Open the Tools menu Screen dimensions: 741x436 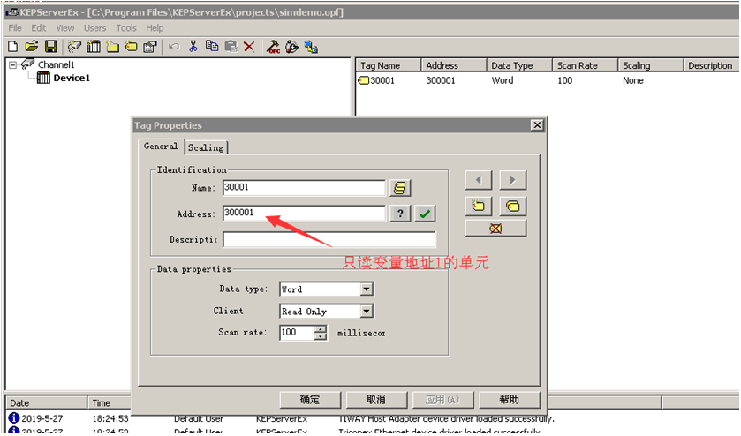click(x=126, y=28)
